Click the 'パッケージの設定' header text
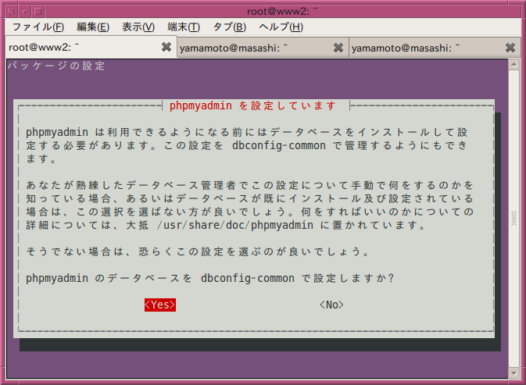Viewport: 526px width, 385px height. pyautogui.click(x=56, y=66)
